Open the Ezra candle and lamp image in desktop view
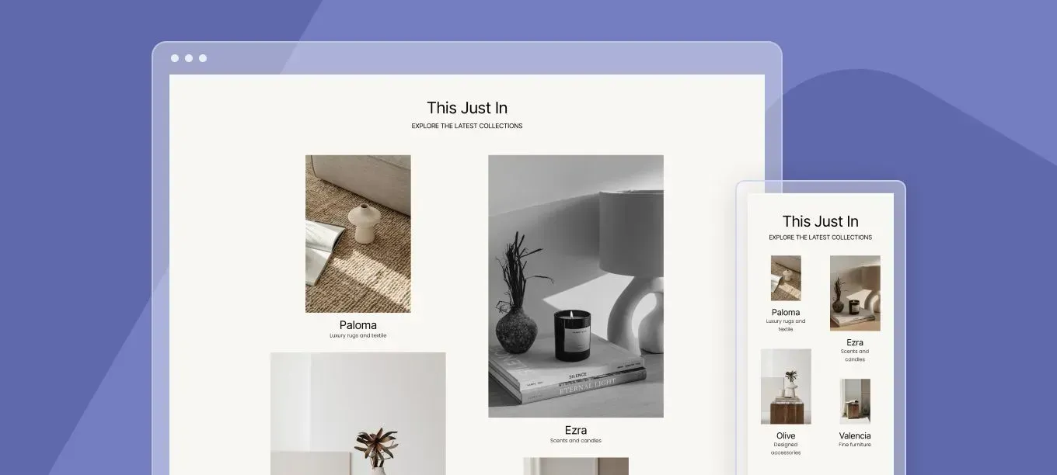 [x=576, y=286]
